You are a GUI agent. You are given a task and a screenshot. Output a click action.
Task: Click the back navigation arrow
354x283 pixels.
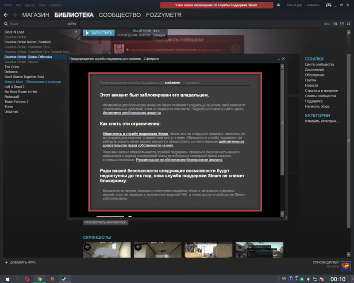click(x=6, y=15)
